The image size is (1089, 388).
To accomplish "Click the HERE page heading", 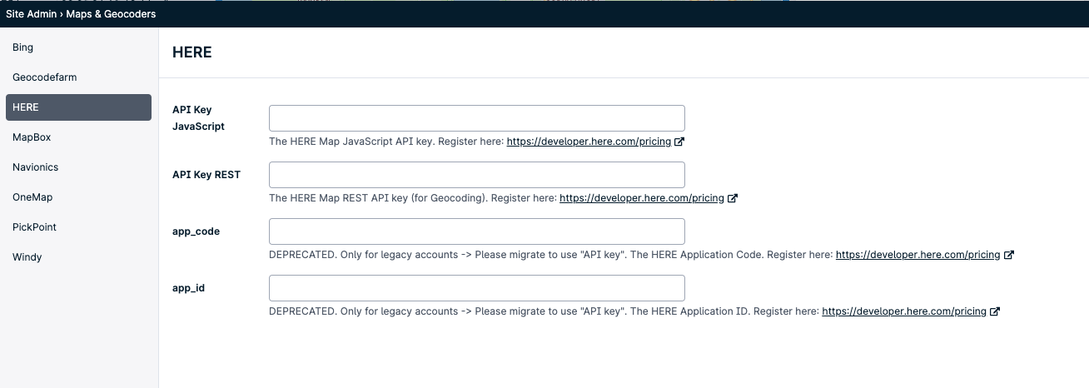I will pyautogui.click(x=192, y=52).
